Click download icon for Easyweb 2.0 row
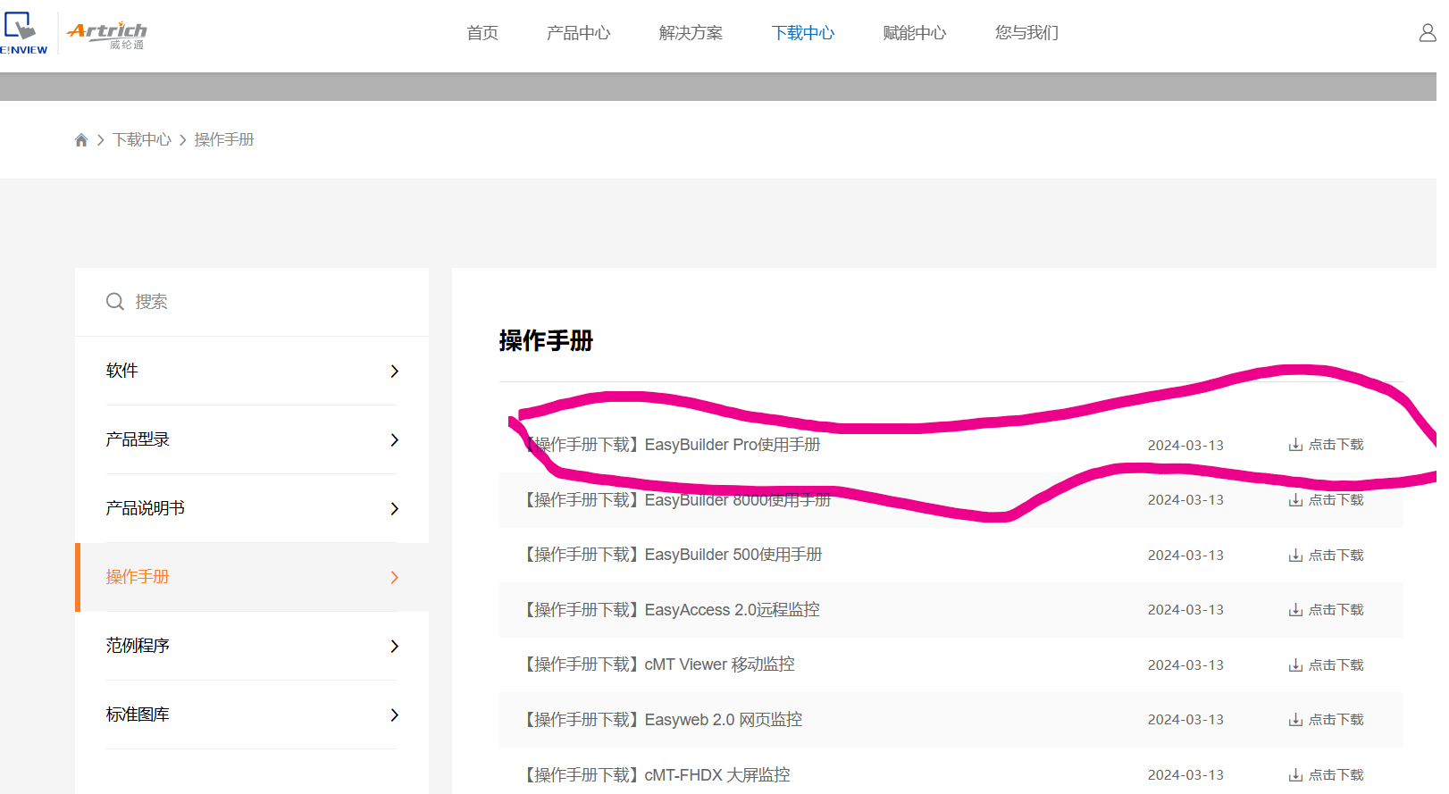 coord(1295,720)
